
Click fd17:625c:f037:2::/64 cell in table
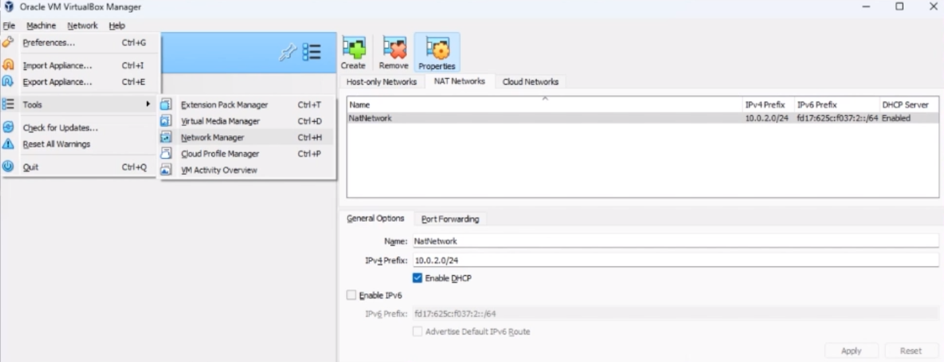pos(838,118)
